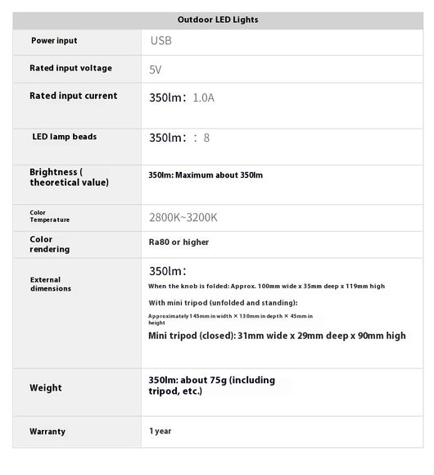
Task: Select the Color Temperature label
Action: [50, 216]
